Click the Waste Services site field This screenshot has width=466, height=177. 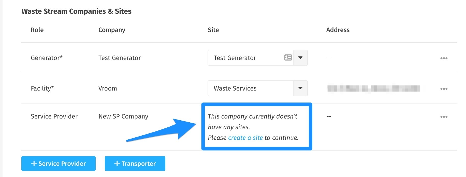[258, 88]
